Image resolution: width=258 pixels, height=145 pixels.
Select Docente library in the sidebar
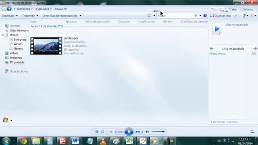tap(15, 26)
